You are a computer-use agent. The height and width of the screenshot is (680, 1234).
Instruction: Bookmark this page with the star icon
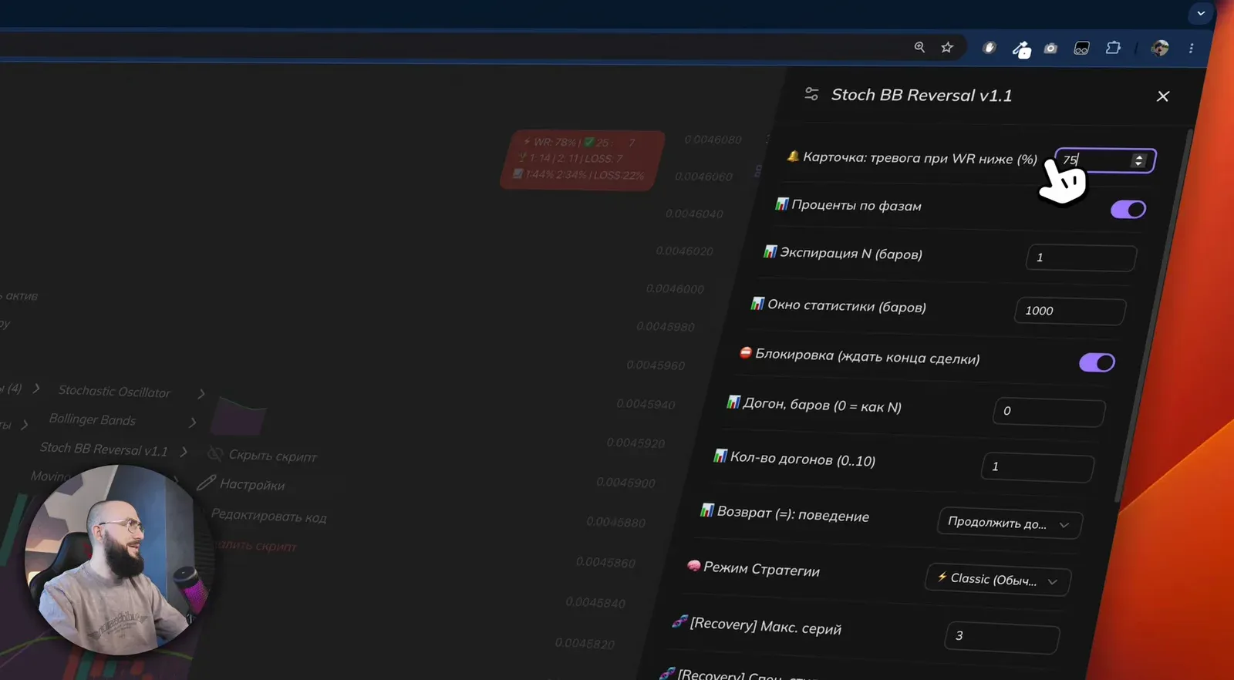(947, 47)
